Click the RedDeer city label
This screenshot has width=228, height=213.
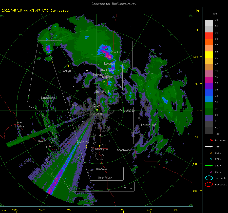pyautogui.click(x=107, y=77)
